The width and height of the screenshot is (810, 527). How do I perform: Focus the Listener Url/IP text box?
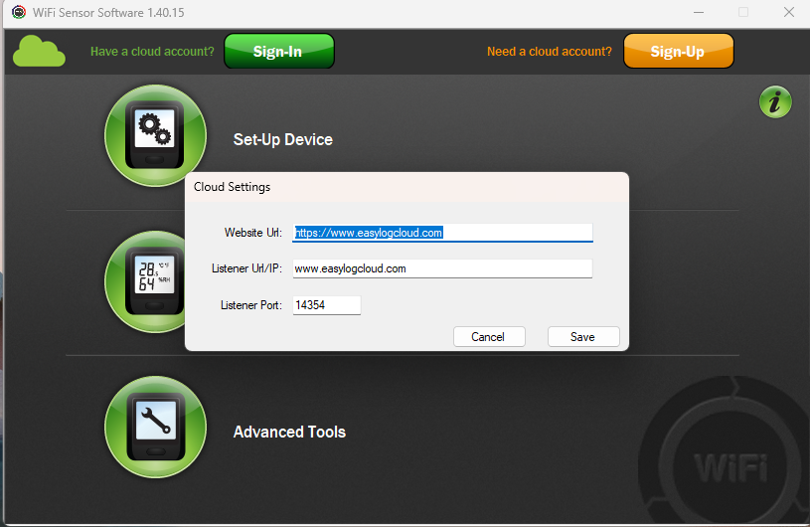(x=442, y=268)
